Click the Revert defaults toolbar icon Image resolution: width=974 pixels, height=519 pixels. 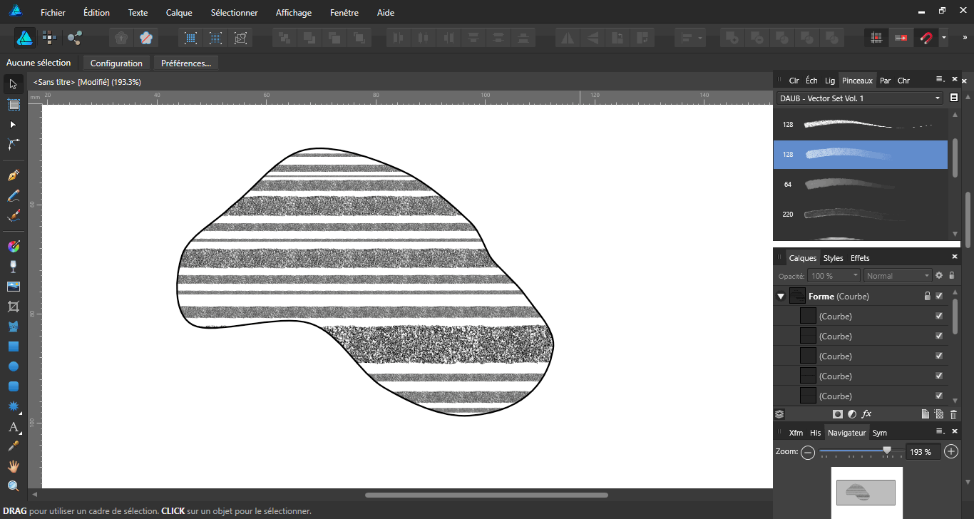pos(146,38)
